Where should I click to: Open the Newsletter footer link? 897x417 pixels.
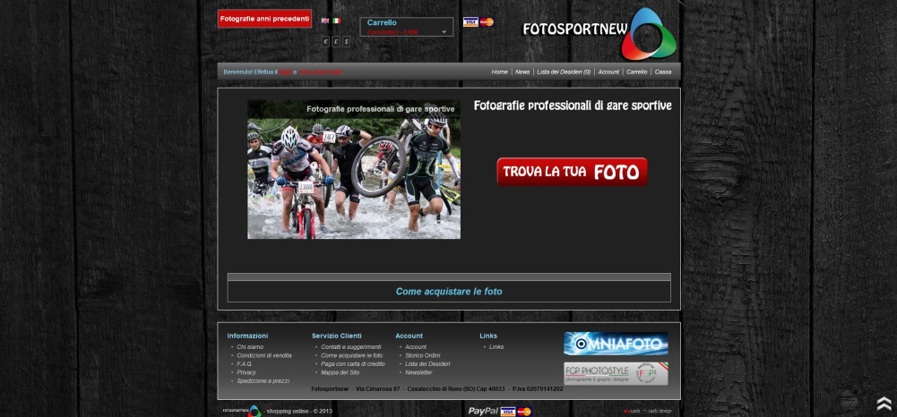pos(418,372)
